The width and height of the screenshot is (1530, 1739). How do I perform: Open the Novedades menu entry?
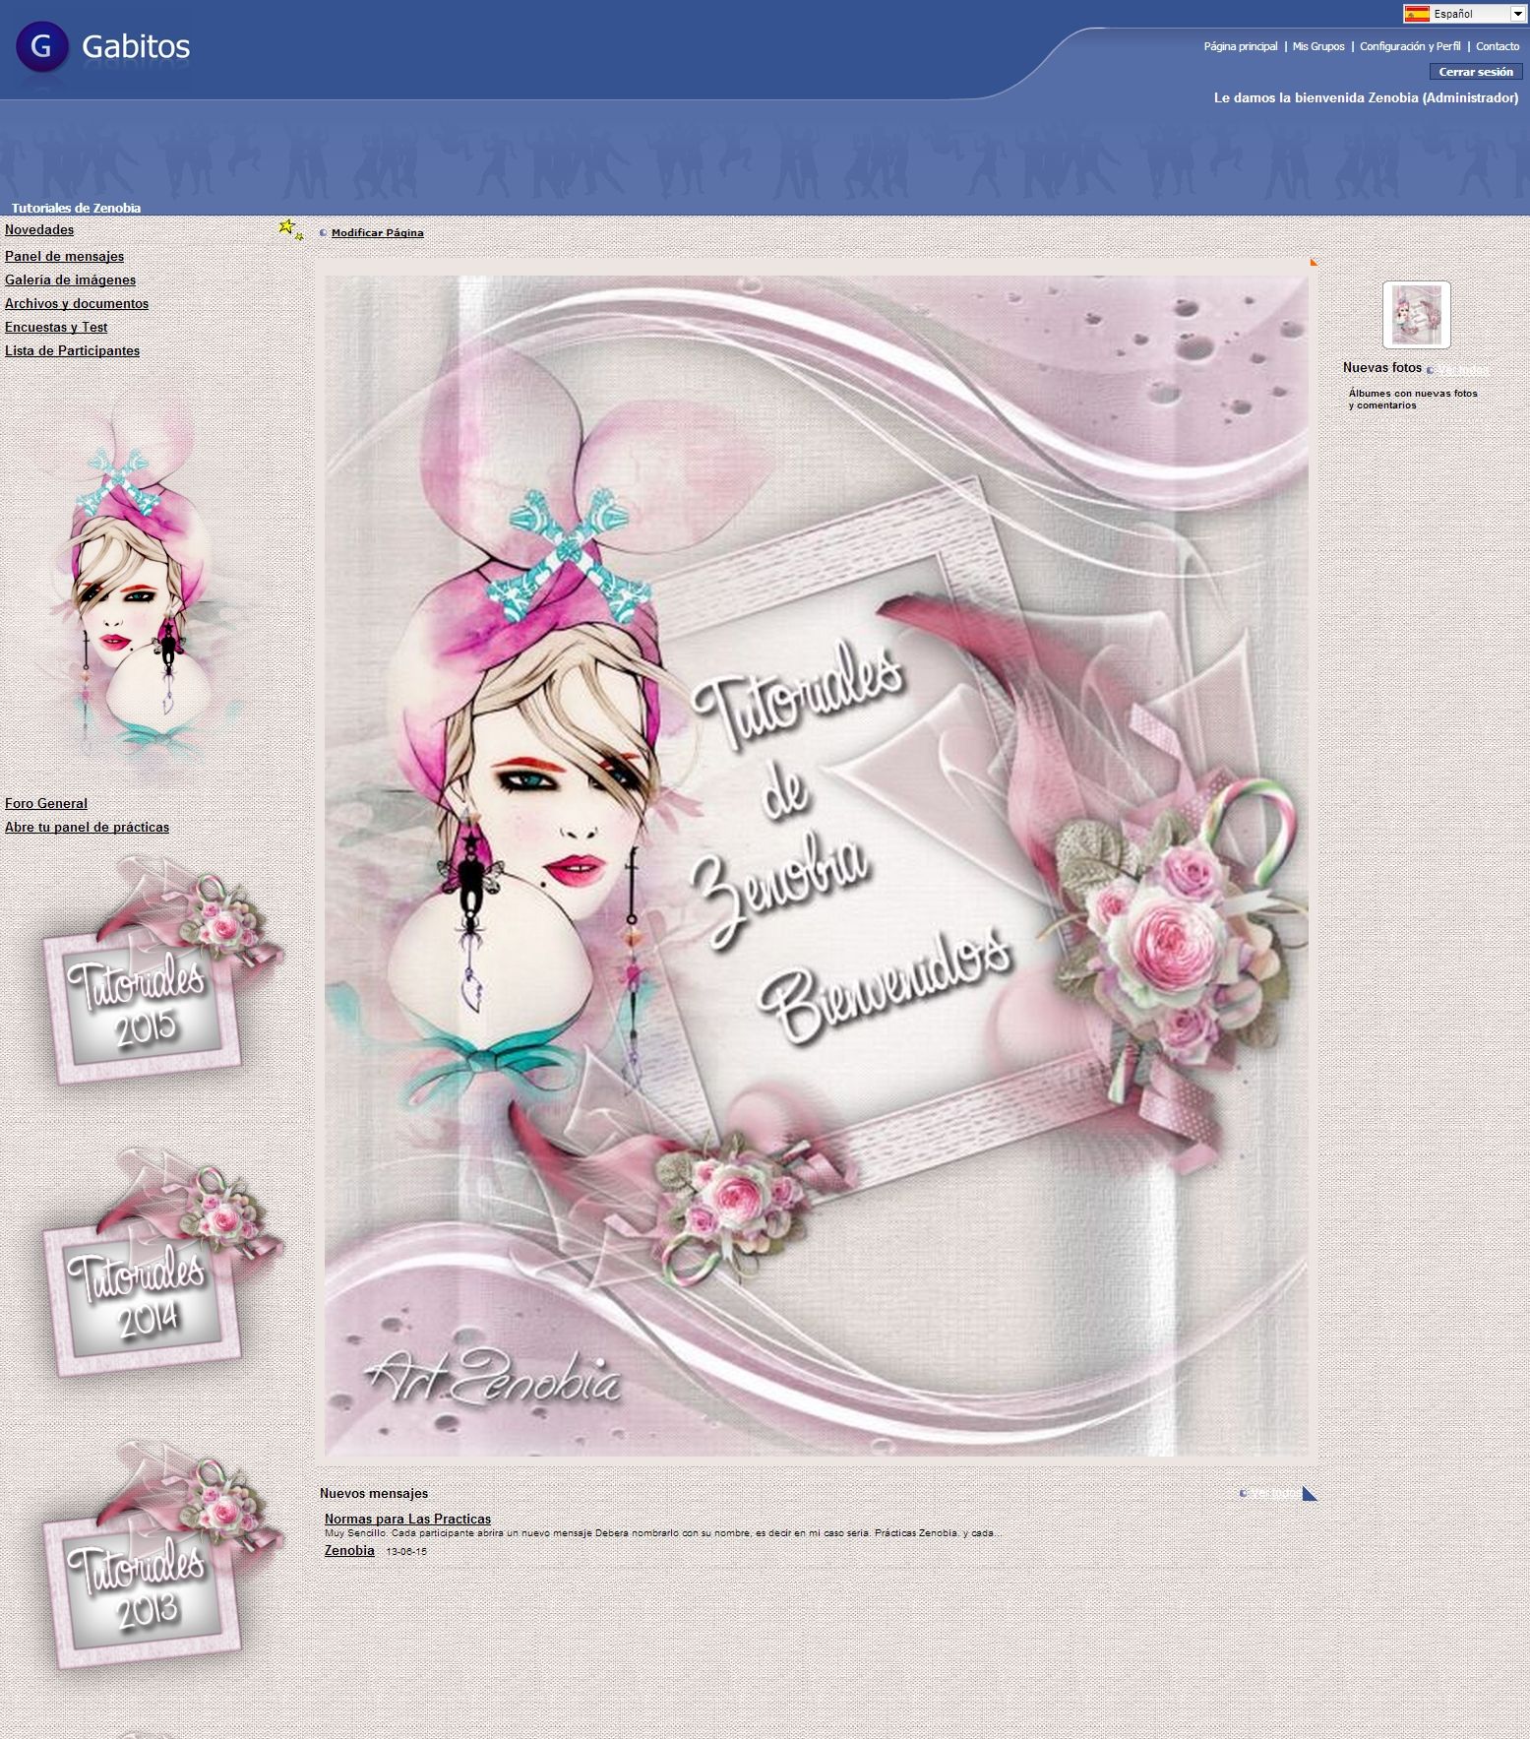coord(39,229)
